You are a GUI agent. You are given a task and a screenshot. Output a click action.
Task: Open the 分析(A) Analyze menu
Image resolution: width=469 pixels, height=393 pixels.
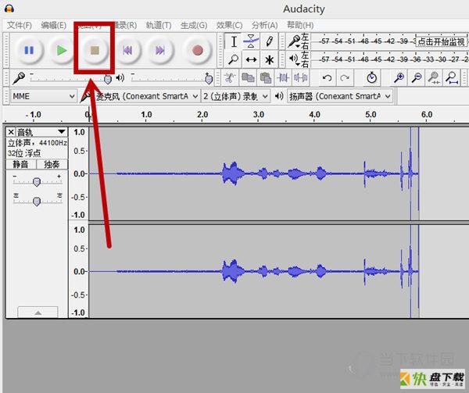click(x=265, y=26)
